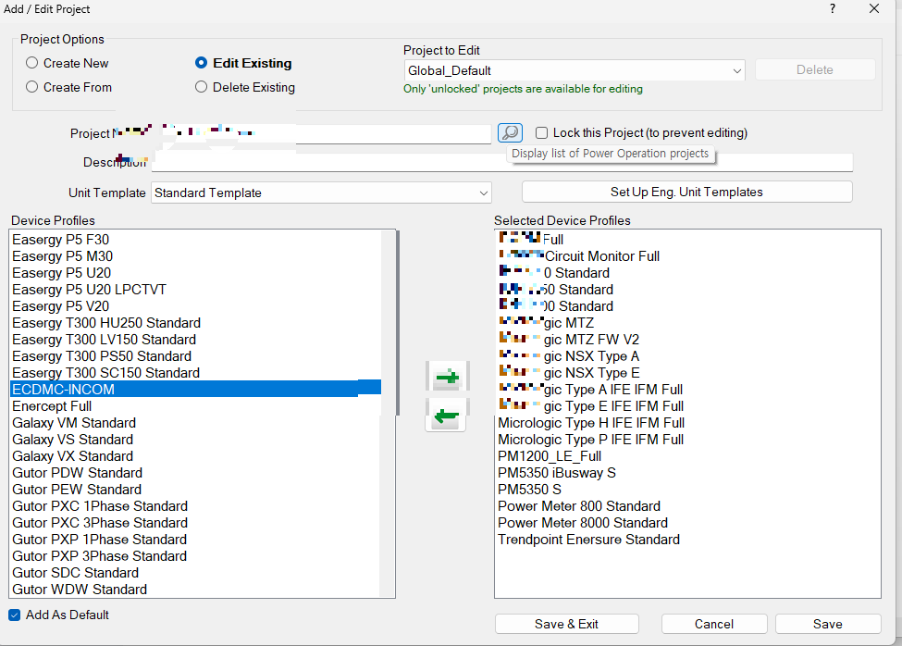Toggle Lock this Project checkbox
Screen dimensions: 902x646
click(x=541, y=133)
